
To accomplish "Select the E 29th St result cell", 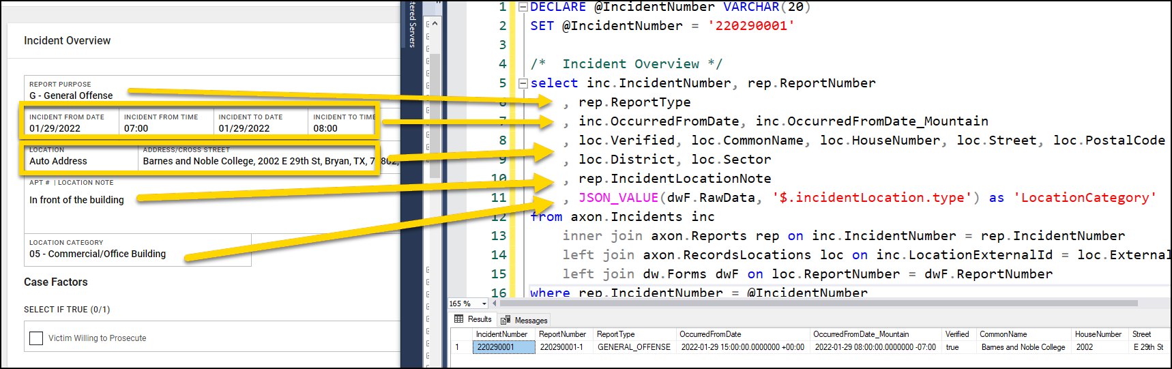I will (1149, 347).
